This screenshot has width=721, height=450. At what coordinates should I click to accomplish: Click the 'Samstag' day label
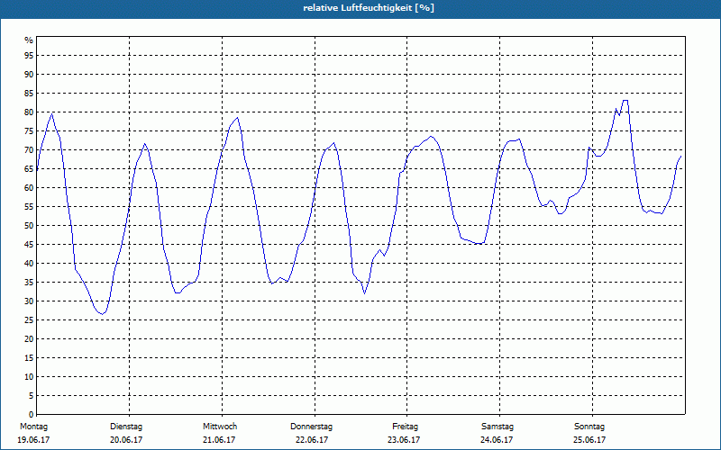pos(497,427)
